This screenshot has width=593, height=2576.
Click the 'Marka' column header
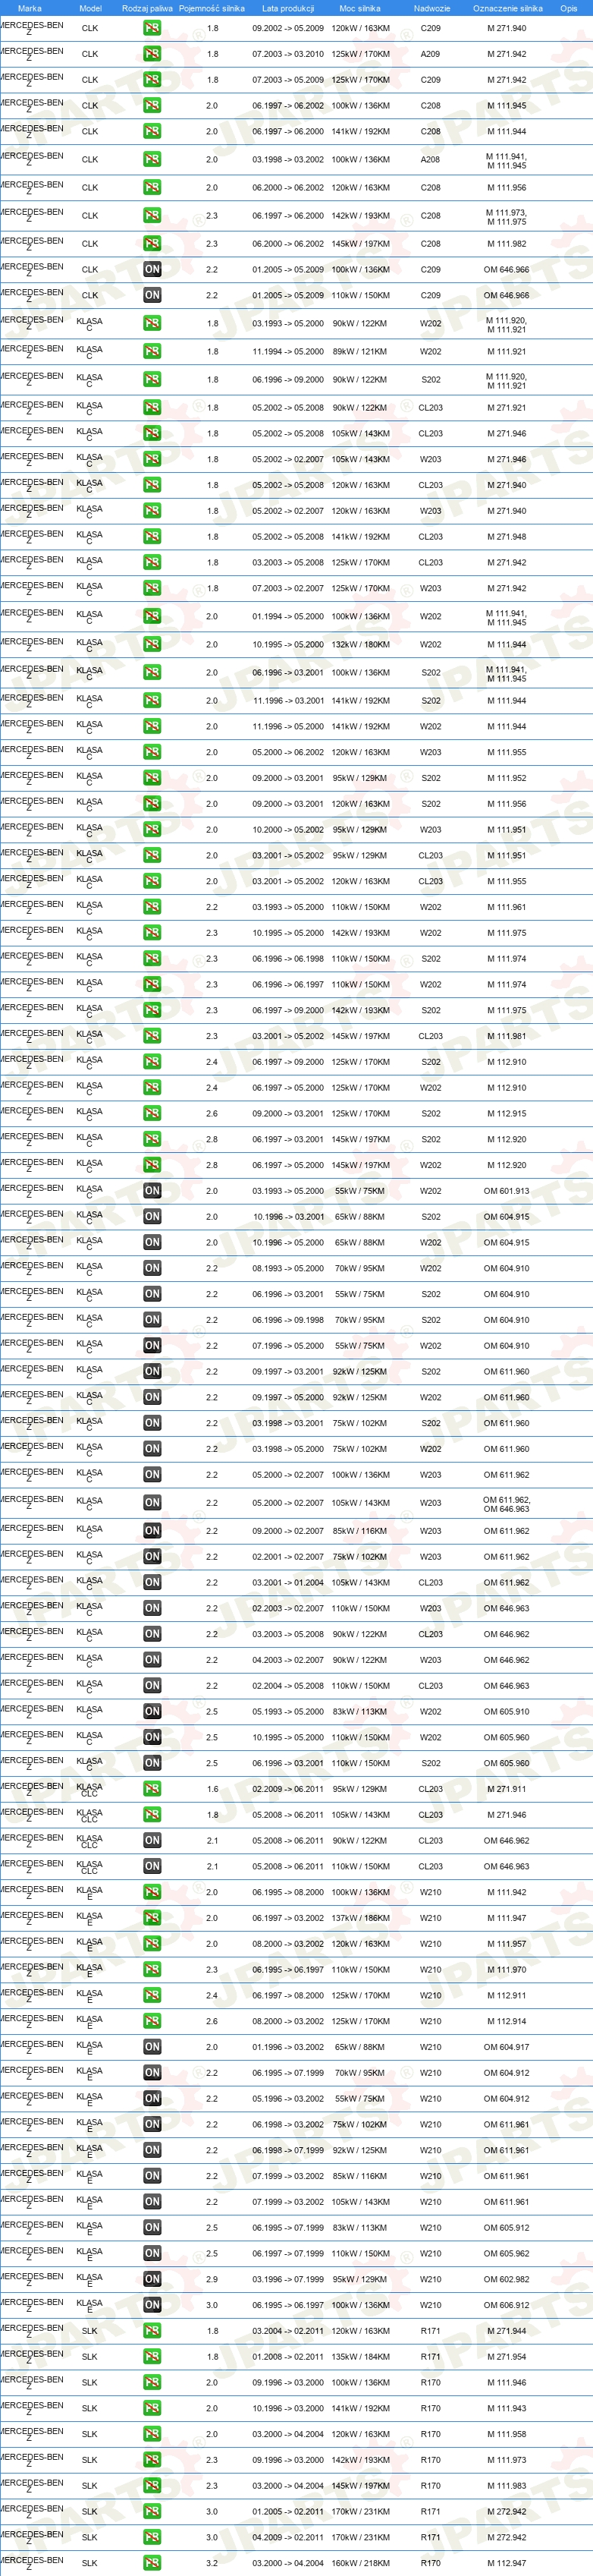(x=30, y=8)
